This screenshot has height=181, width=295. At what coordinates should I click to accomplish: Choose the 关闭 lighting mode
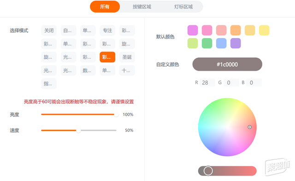pos(49,30)
